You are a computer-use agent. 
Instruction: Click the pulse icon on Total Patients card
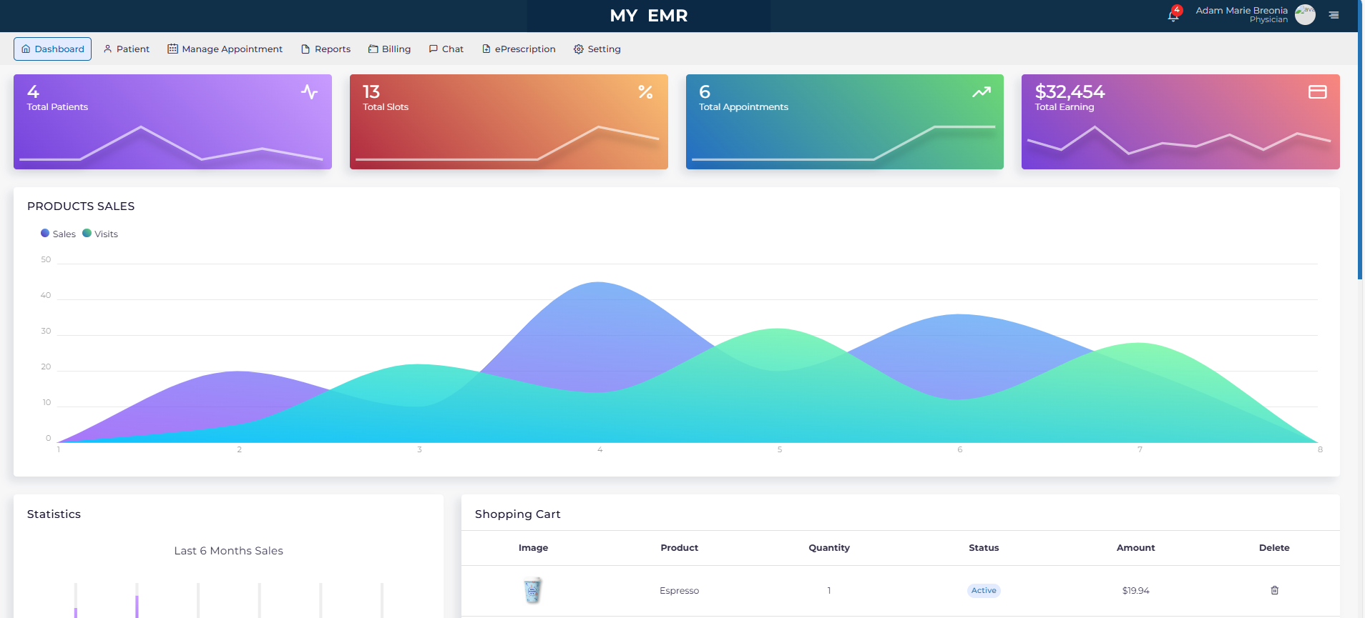point(309,92)
